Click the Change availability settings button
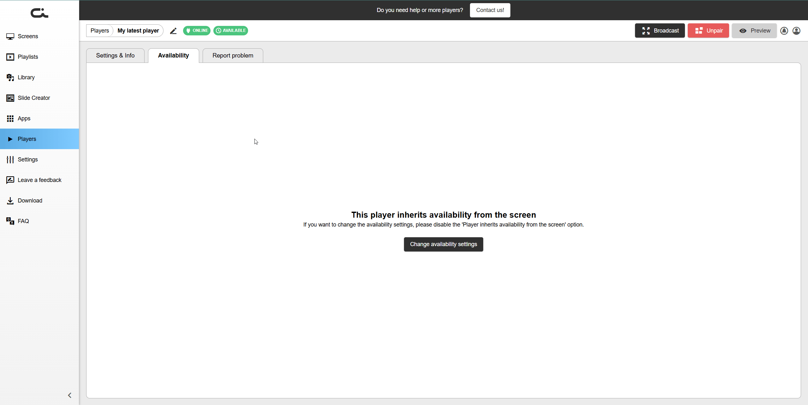Image resolution: width=808 pixels, height=405 pixels. (443, 244)
